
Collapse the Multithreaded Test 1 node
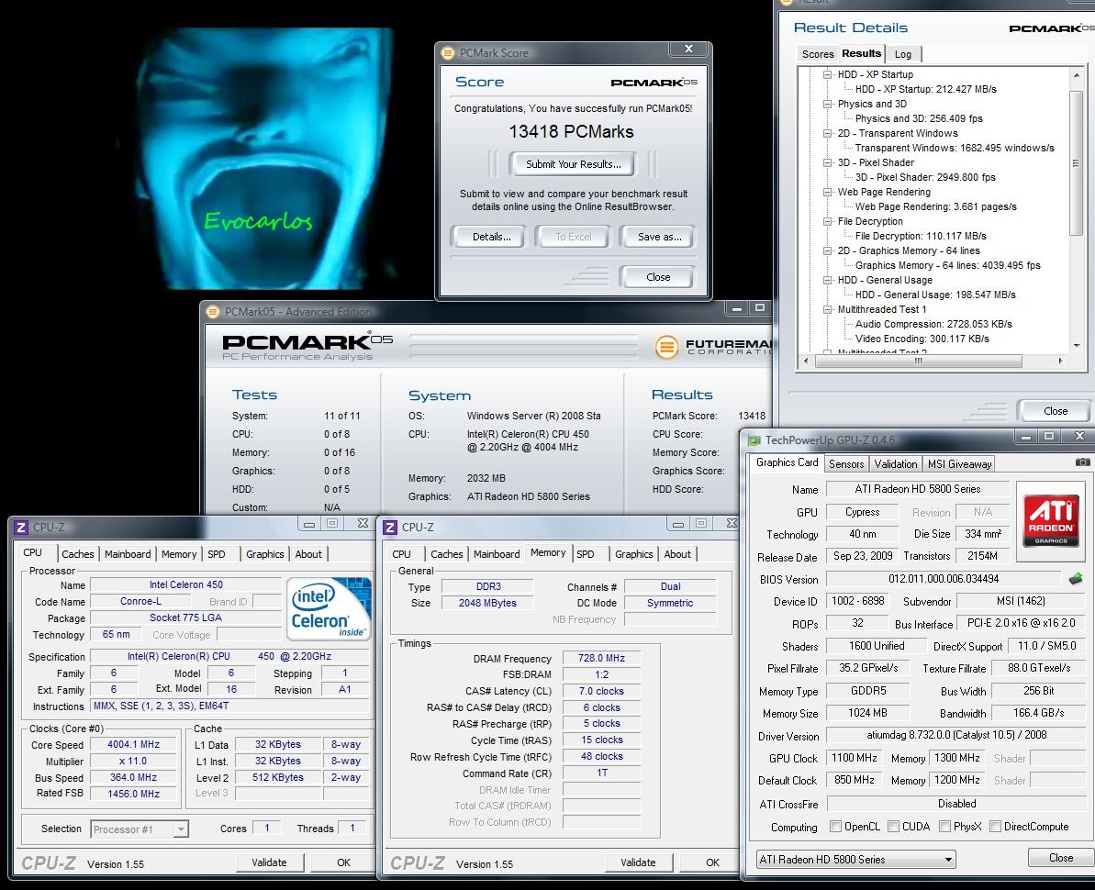point(828,308)
